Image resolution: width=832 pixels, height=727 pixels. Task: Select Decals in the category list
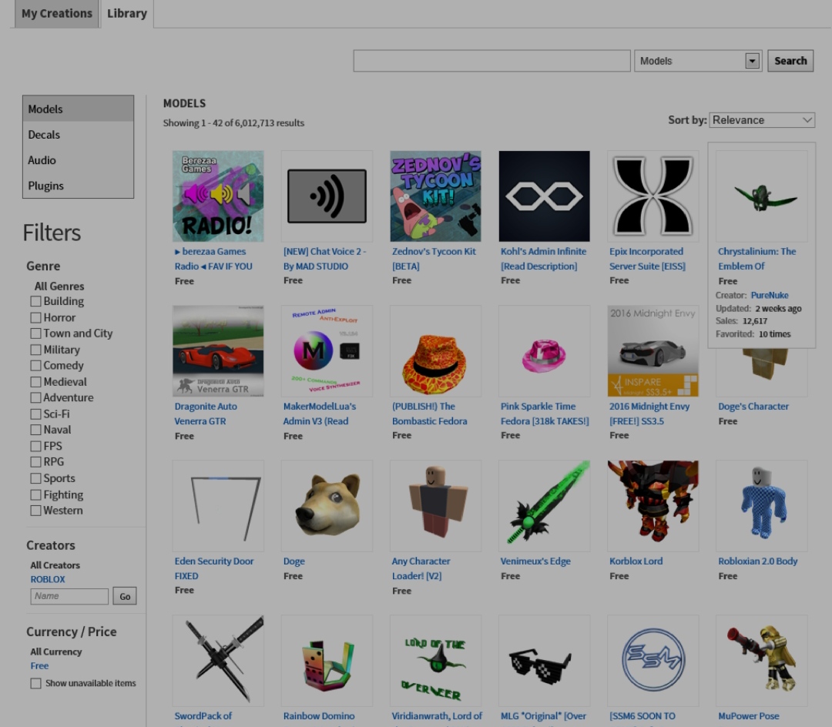tap(78, 135)
